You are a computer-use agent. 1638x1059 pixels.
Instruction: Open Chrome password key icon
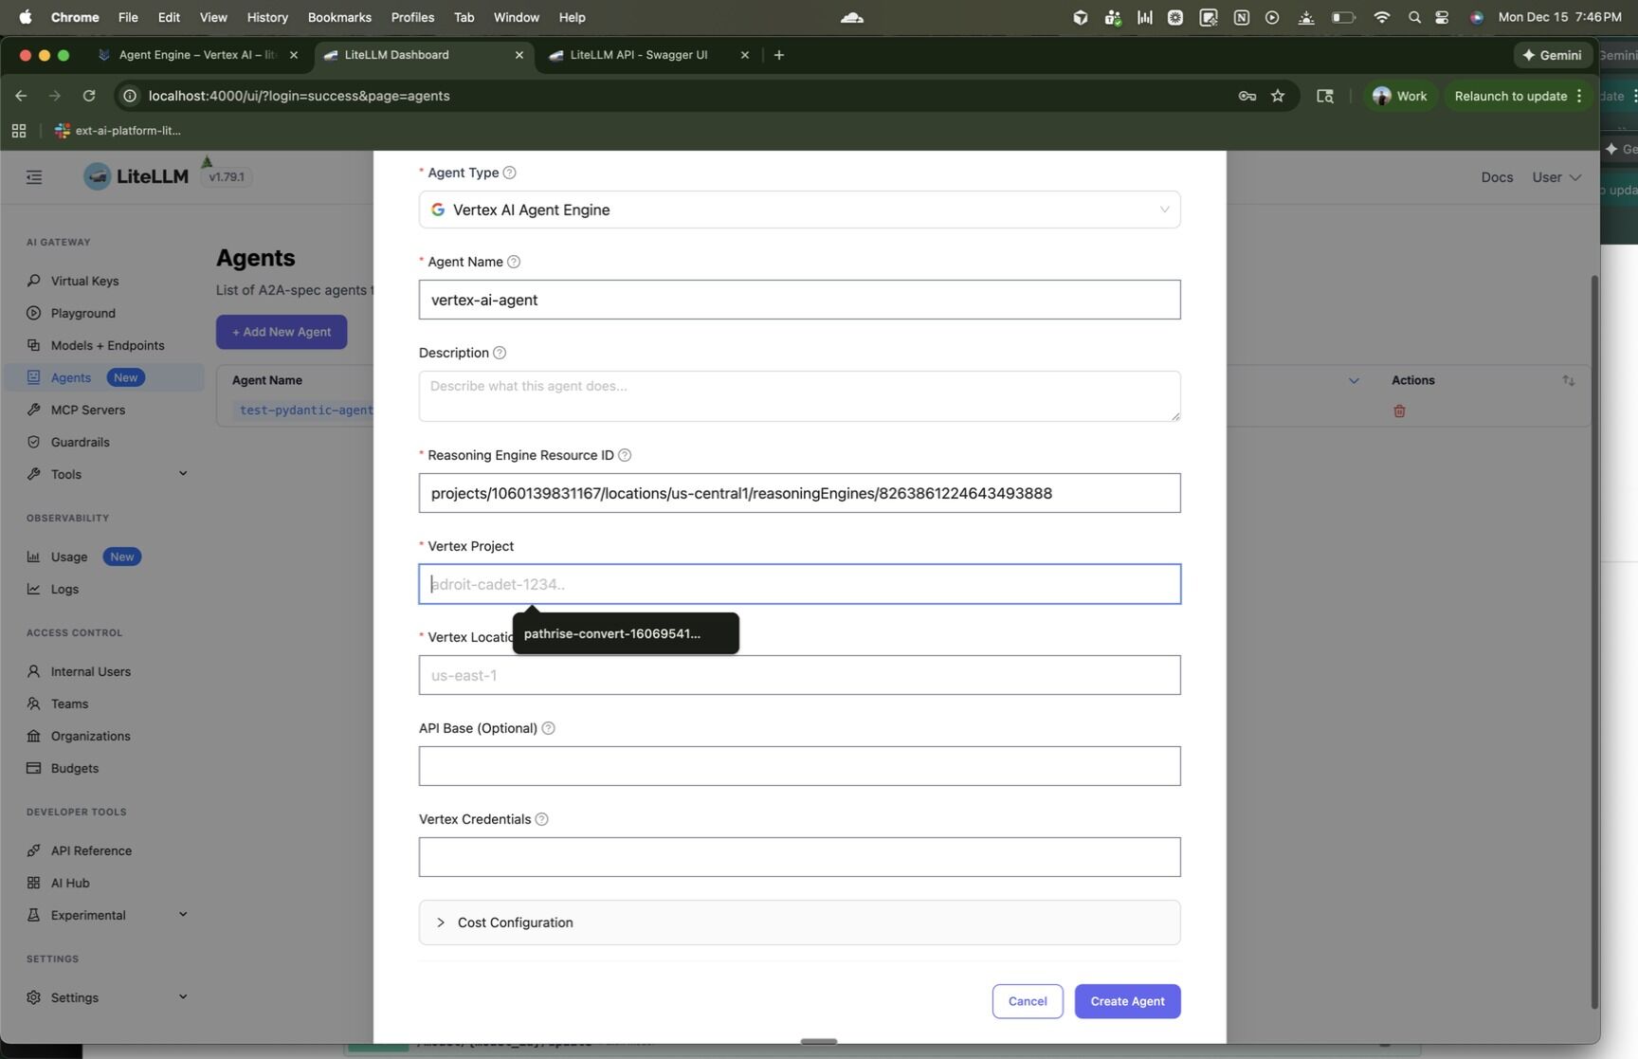click(x=1247, y=96)
